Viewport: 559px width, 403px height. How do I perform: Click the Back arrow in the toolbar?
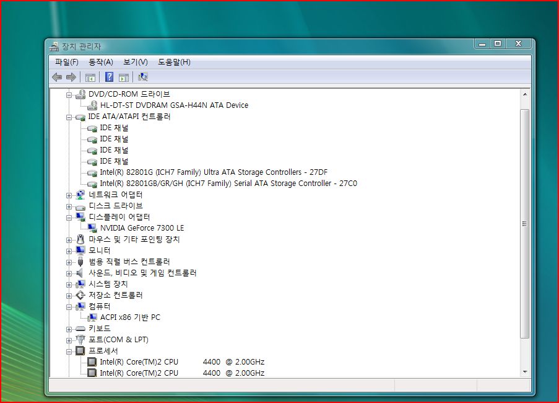[57, 77]
